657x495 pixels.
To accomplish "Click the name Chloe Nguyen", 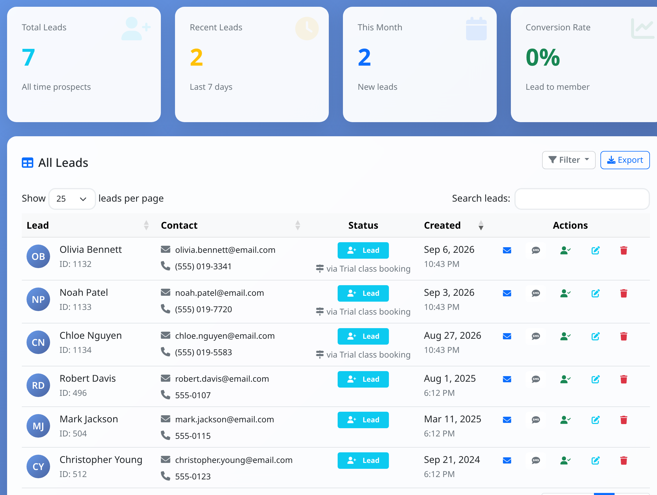I will click(x=90, y=335).
